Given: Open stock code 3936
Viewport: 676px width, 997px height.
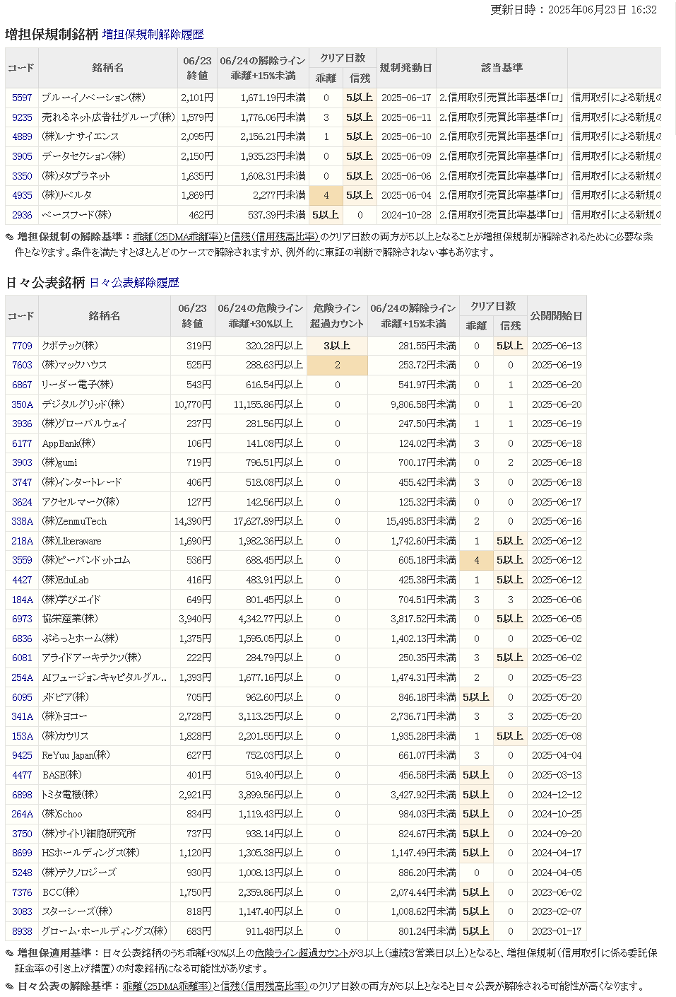Looking at the screenshot, I should pos(22,424).
